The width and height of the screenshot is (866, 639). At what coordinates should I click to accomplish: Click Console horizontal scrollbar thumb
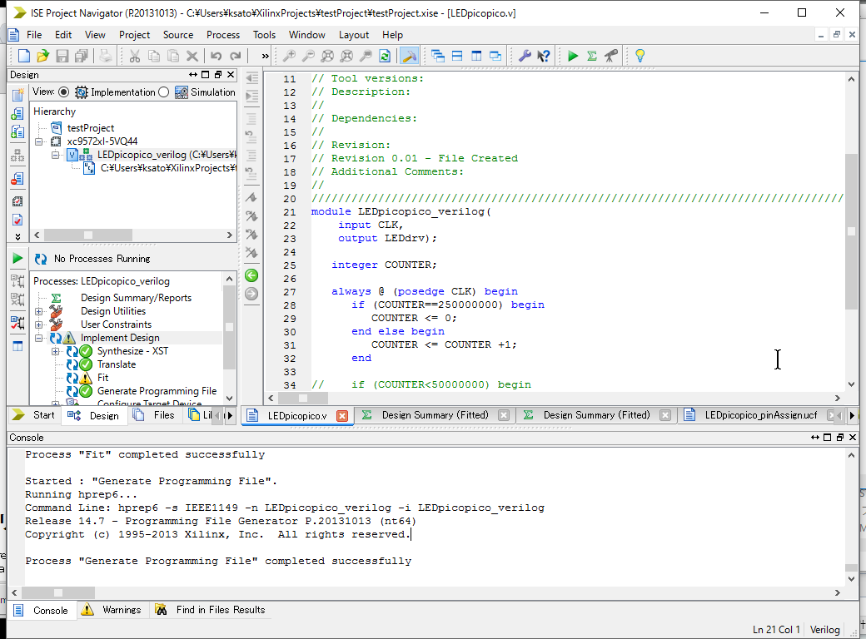pos(58,592)
